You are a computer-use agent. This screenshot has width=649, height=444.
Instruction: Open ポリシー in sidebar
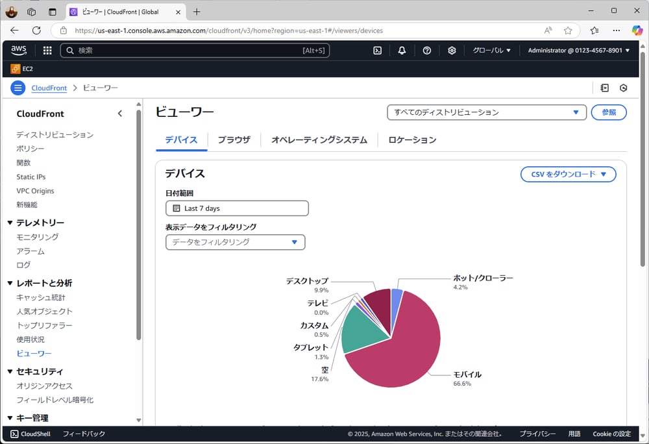(30, 149)
